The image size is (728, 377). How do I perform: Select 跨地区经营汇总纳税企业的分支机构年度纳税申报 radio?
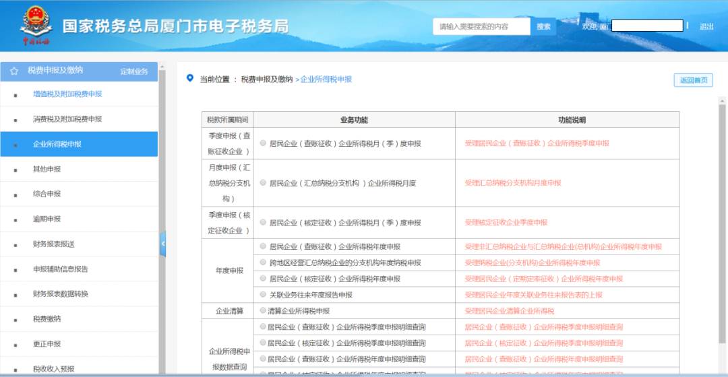(264, 263)
